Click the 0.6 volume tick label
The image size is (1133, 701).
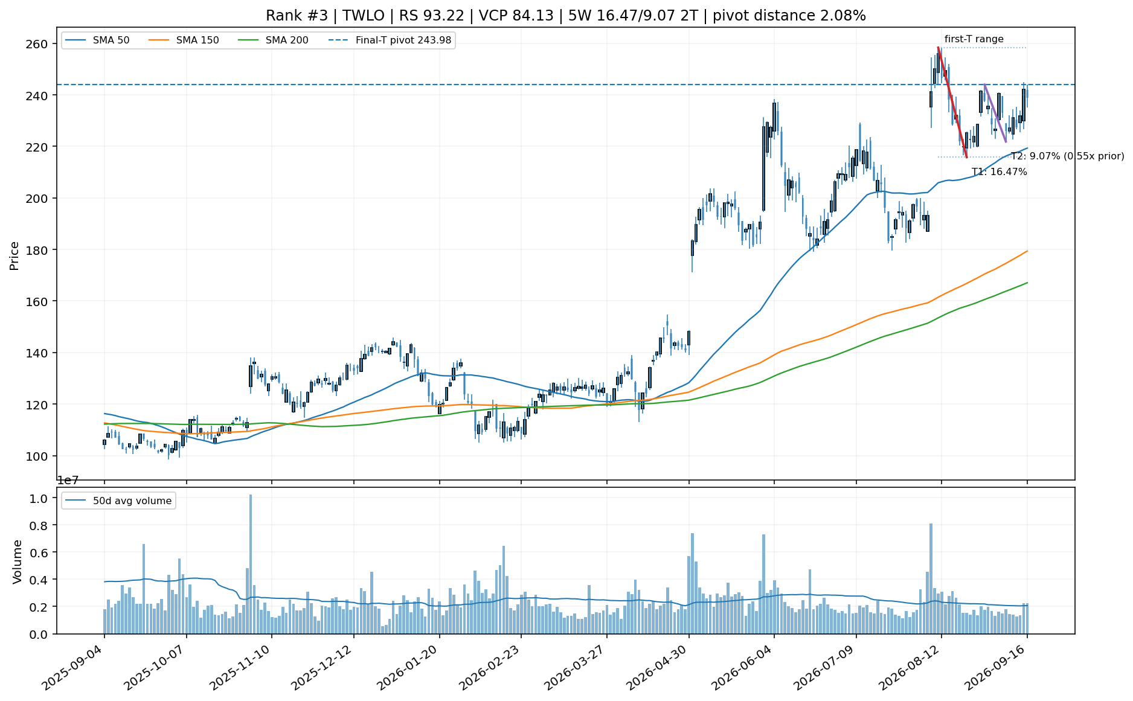click(x=40, y=553)
